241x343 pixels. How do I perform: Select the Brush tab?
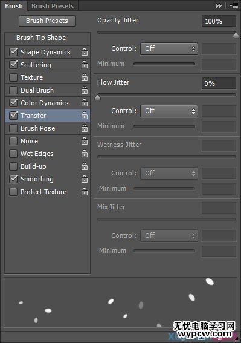point(14,6)
